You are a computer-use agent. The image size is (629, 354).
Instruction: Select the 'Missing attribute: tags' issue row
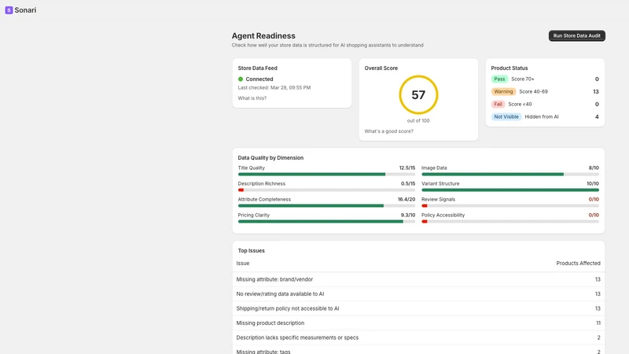point(418,350)
